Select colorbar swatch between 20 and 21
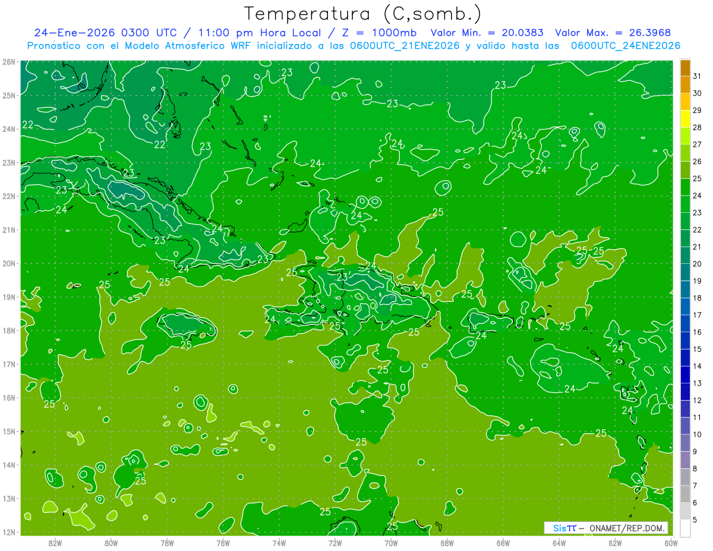The height and width of the screenshot is (551, 713). pos(685,255)
